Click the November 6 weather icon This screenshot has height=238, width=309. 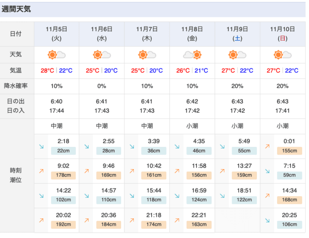pos(102,55)
